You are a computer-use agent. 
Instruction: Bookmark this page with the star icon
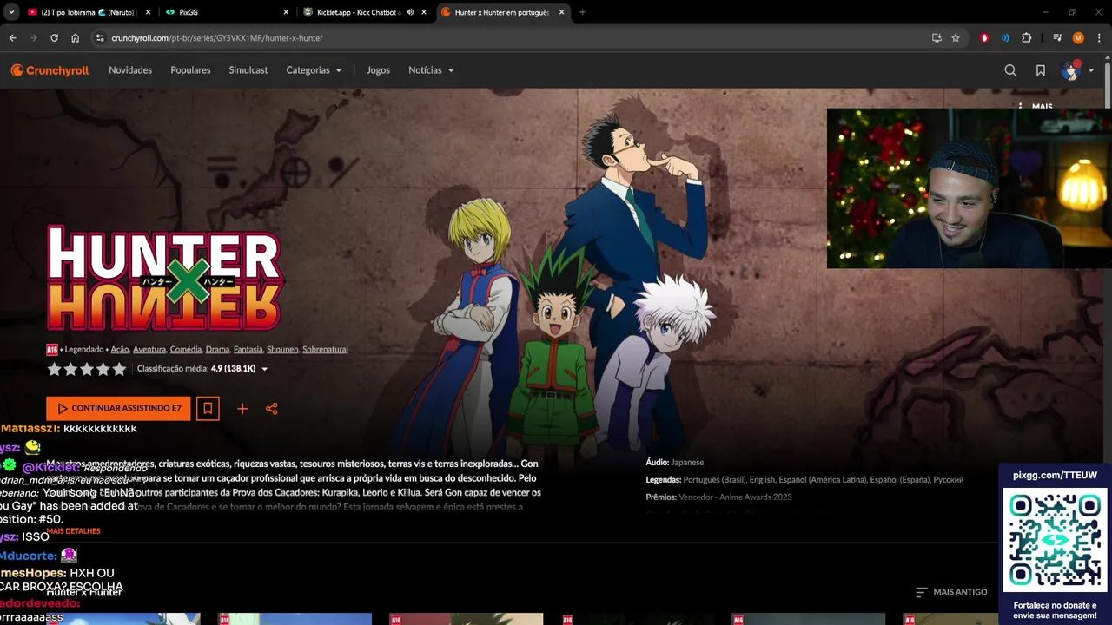tap(956, 38)
